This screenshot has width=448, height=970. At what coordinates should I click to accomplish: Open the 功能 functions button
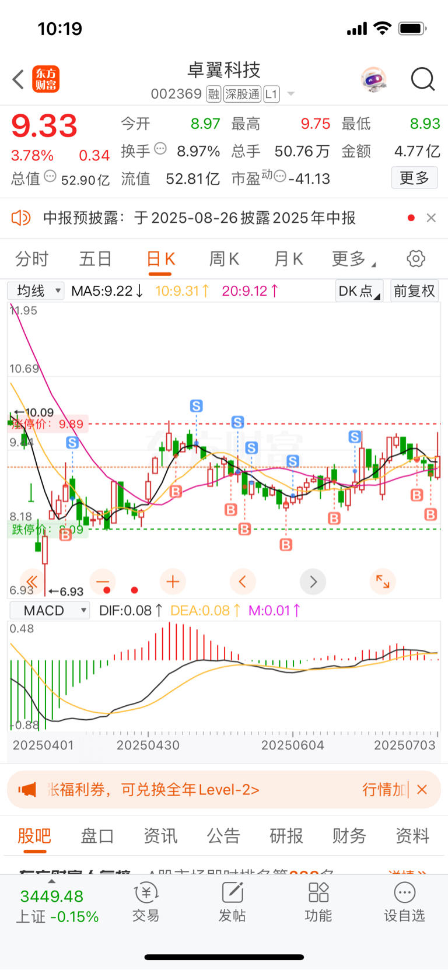coord(318,903)
